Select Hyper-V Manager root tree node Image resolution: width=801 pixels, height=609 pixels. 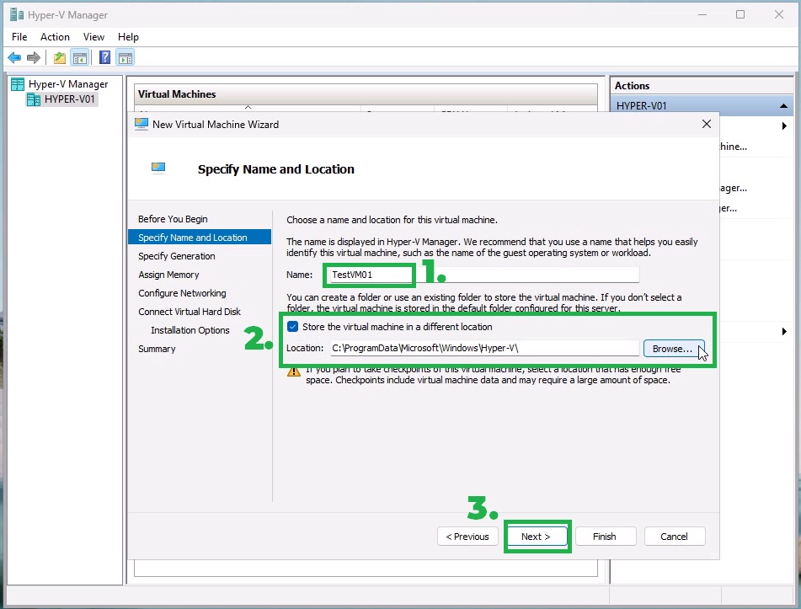(x=67, y=84)
